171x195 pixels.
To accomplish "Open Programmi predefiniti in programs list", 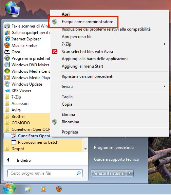I will (x=27, y=58).
